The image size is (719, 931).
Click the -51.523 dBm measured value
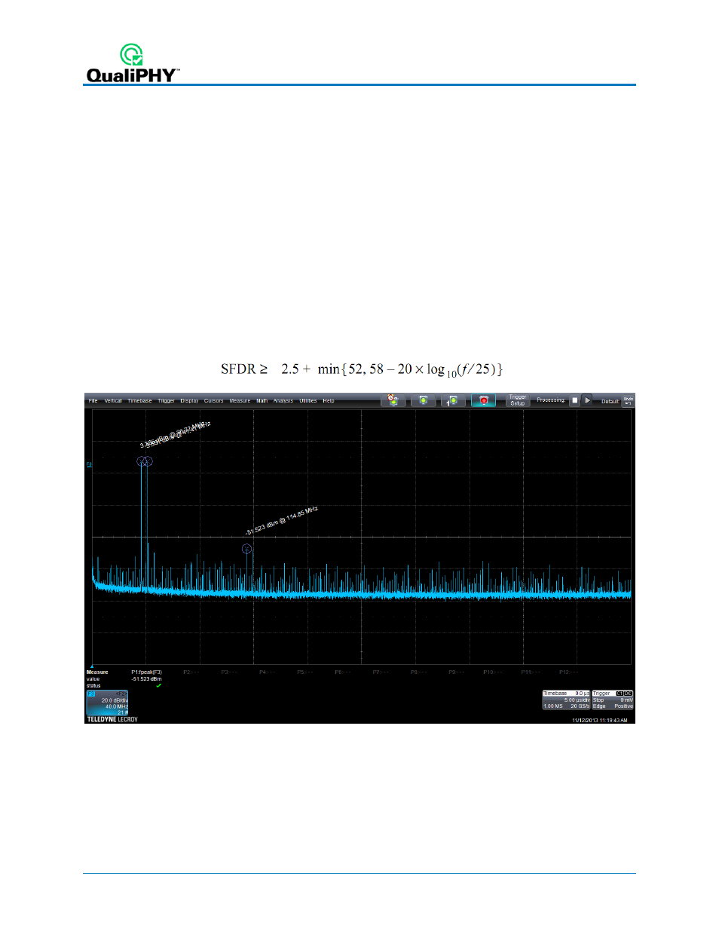(x=147, y=679)
